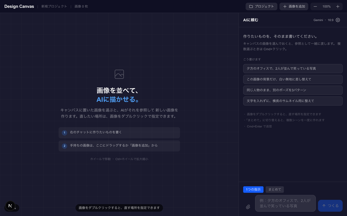
Task: Click the 画像 0 枚 counter
Action: pyautogui.click(x=81, y=6)
